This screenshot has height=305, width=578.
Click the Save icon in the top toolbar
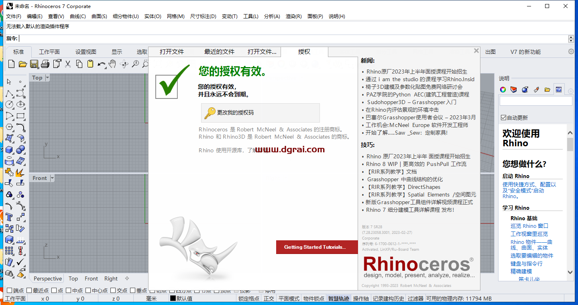tap(35, 63)
